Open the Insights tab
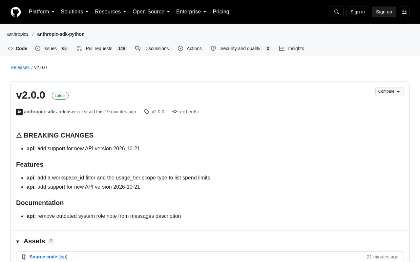This screenshot has width=420, height=262. (x=292, y=48)
